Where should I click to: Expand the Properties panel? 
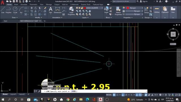(128, 18)
